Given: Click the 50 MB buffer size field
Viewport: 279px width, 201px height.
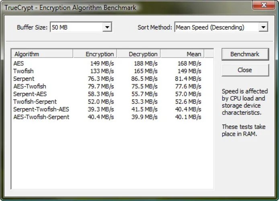Looking at the screenshot, I should click(x=81, y=27).
